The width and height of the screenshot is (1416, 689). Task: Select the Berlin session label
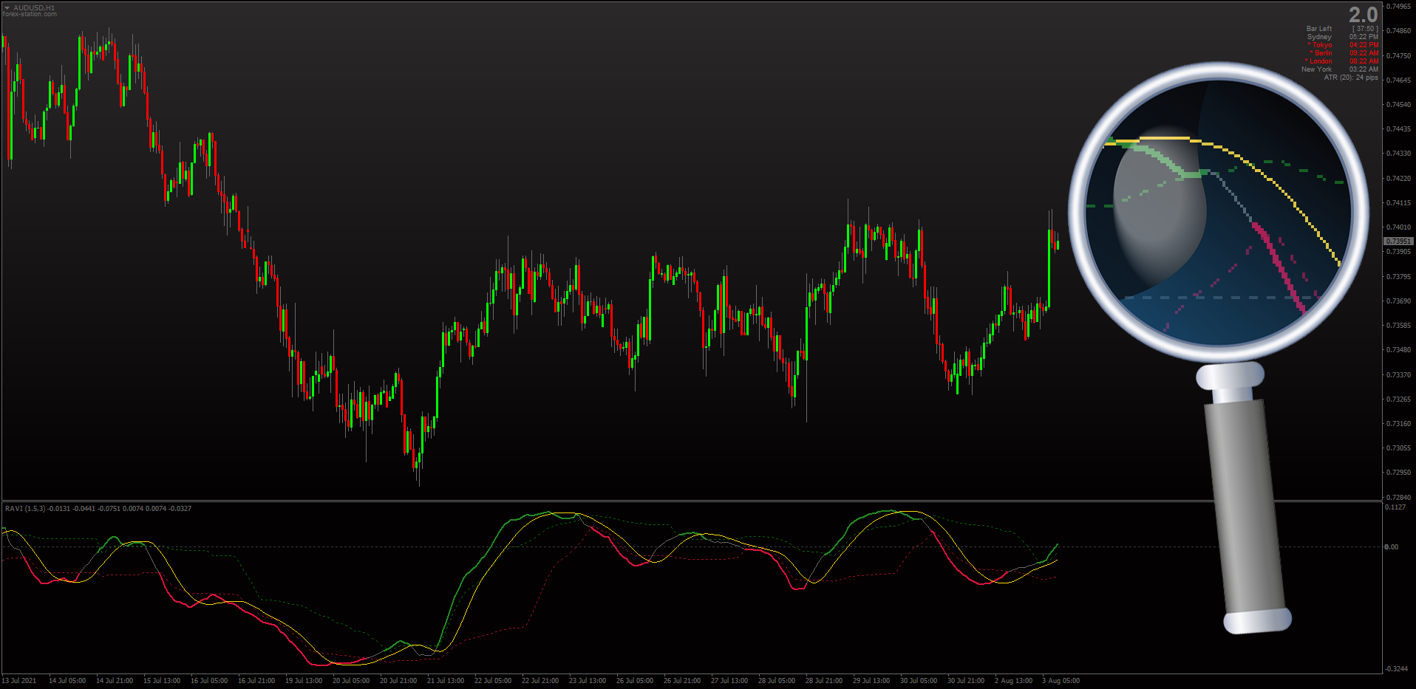click(x=1321, y=53)
